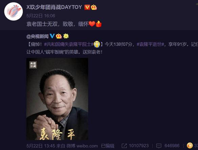Open the X玖少年团肖战DAYTOY username link
Image resolution: width=198 pixels, height=150 pixels.
[54, 7]
